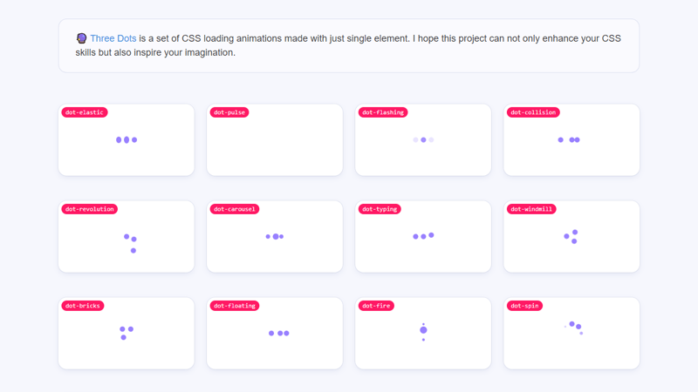The height and width of the screenshot is (392, 698).
Task: Click the emoji icon before Three Dots
Action: 82,38
